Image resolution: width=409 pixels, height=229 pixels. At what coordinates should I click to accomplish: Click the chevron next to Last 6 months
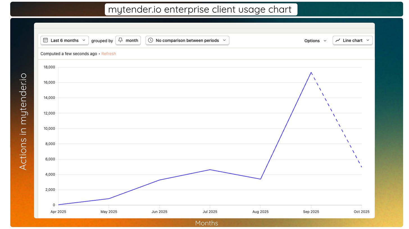(x=84, y=40)
